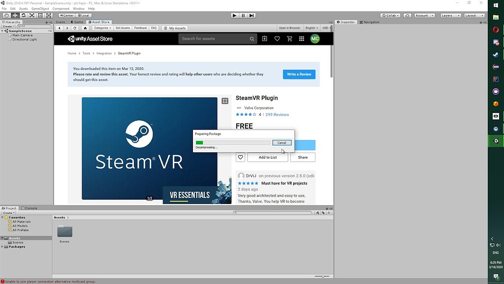Open the Layout dropdown

[473, 15]
